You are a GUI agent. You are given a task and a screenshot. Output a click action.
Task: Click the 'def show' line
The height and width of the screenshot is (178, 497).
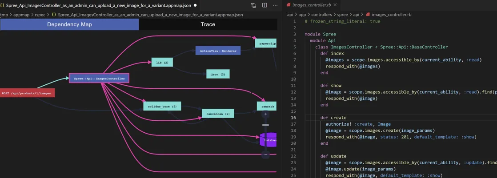coord(331,86)
